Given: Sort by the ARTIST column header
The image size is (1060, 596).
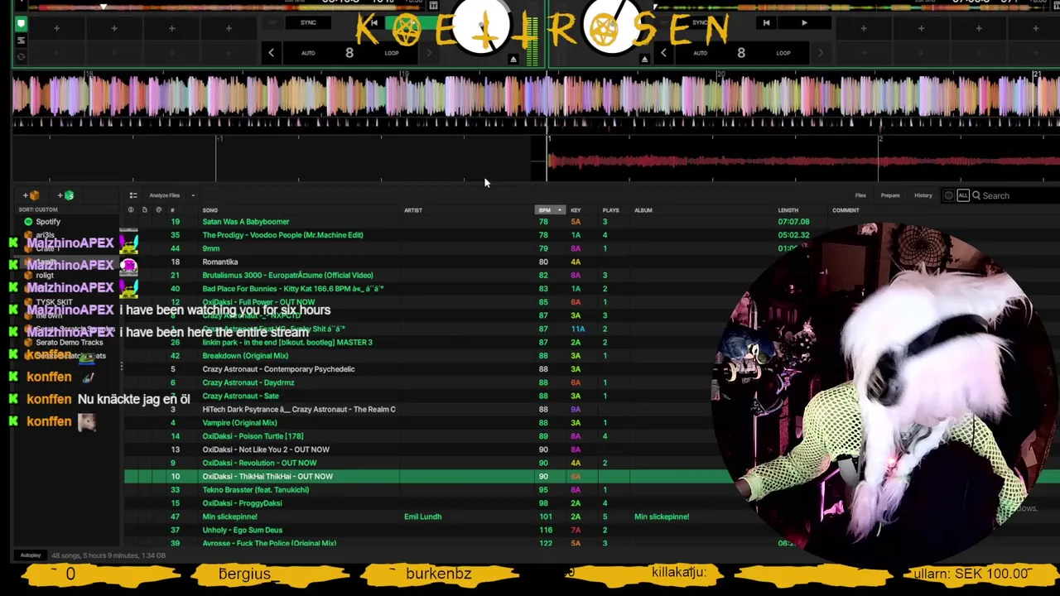Looking at the screenshot, I should pyautogui.click(x=413, y=210).
